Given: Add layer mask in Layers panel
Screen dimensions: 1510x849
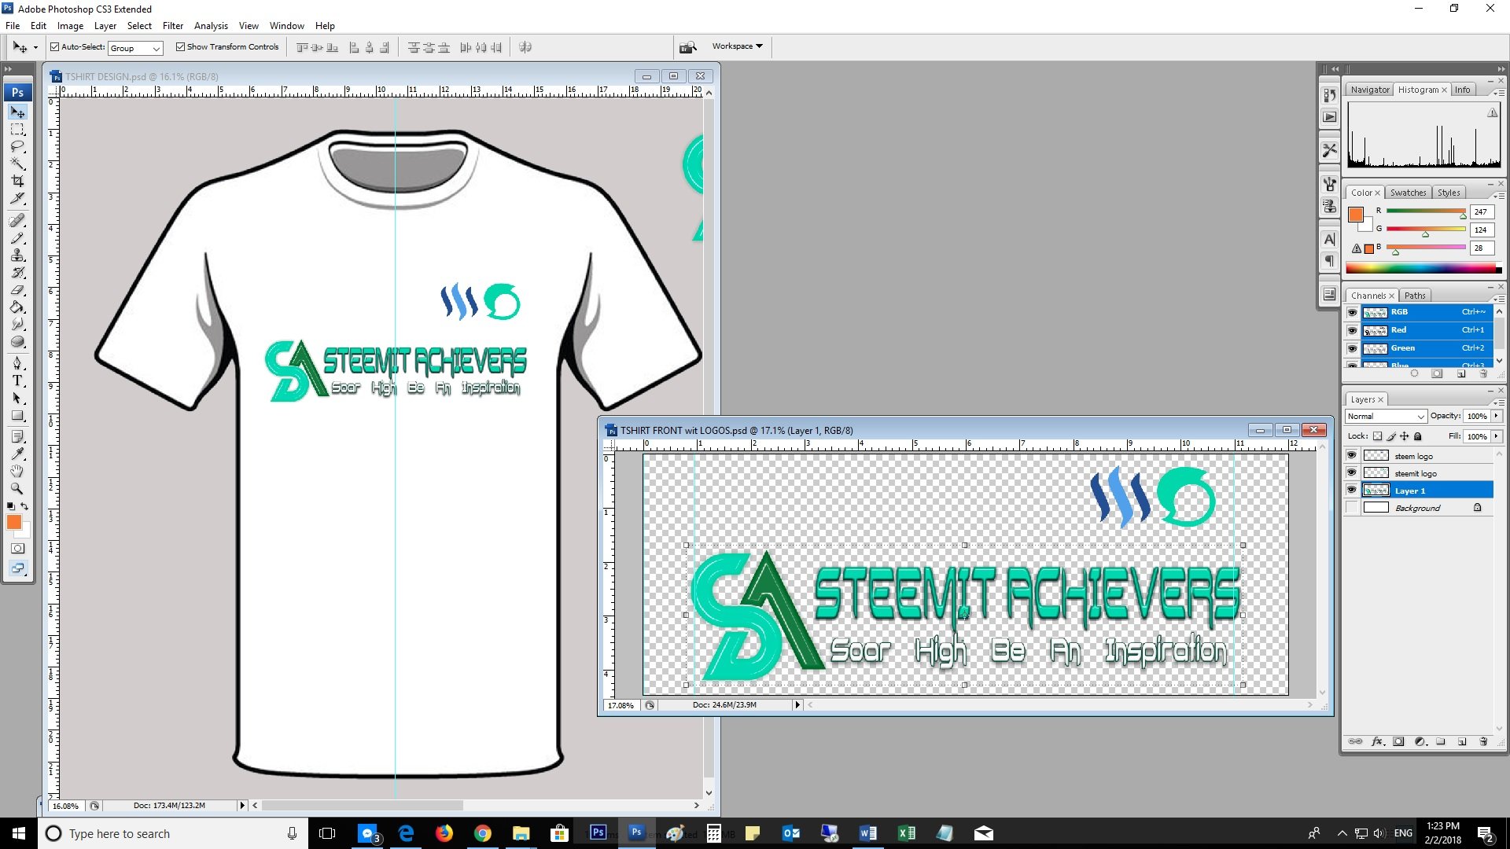Looking at the screenshot, I should pyautogui.click(x=1398, y=741).
